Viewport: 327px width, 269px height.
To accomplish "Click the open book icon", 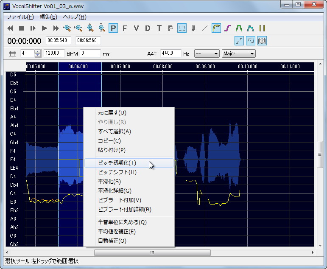I will [262, 41].
